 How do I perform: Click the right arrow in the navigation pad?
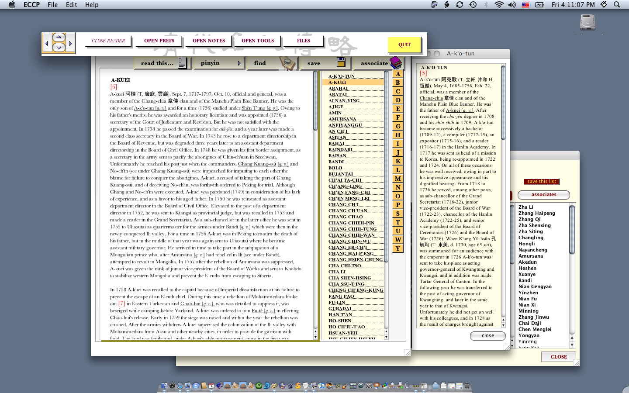pos(70,43)
